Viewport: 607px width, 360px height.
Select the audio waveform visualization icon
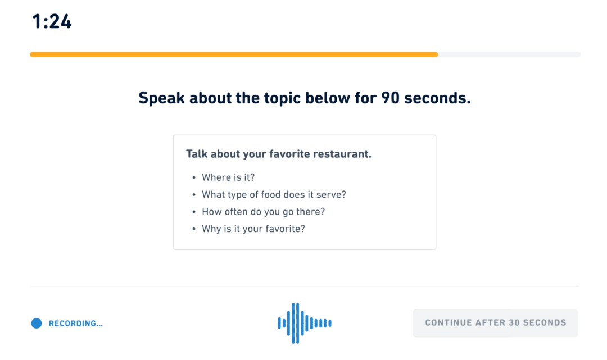[x=303, y=323]
